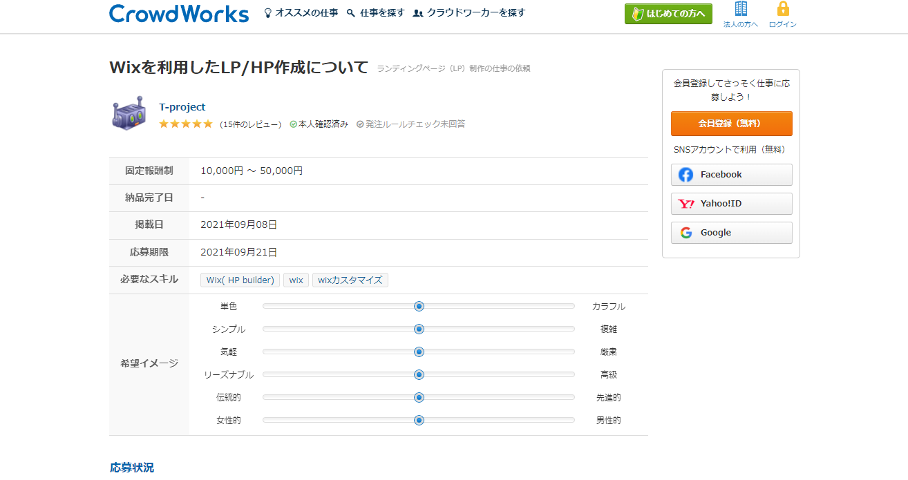Click the 男性的 slider end label
This screenshot has height=480, width=908.
(609, 420)
